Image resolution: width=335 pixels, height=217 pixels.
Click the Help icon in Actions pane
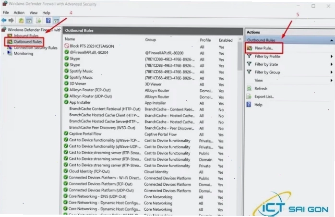(x=249, y=105)
